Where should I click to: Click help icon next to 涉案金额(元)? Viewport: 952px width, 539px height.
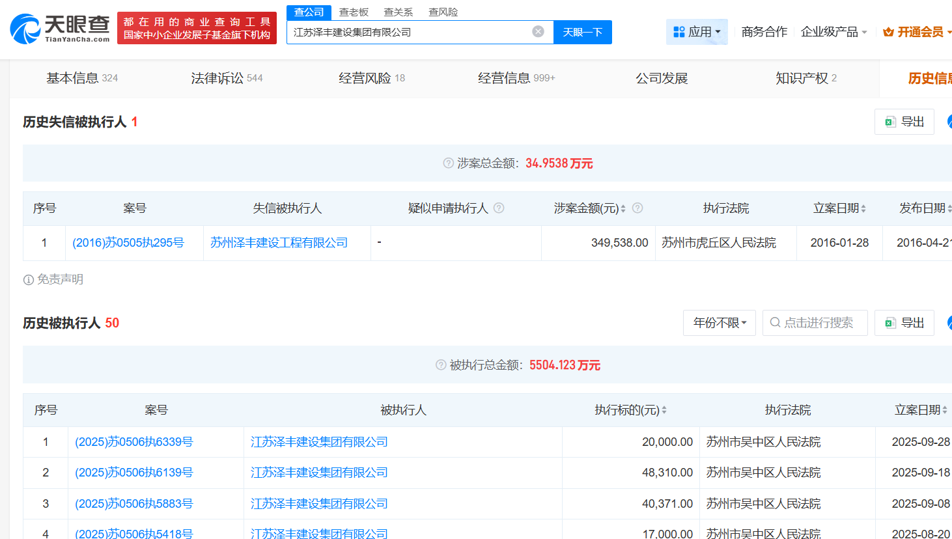pyautogui.click(x=637, y=208)
